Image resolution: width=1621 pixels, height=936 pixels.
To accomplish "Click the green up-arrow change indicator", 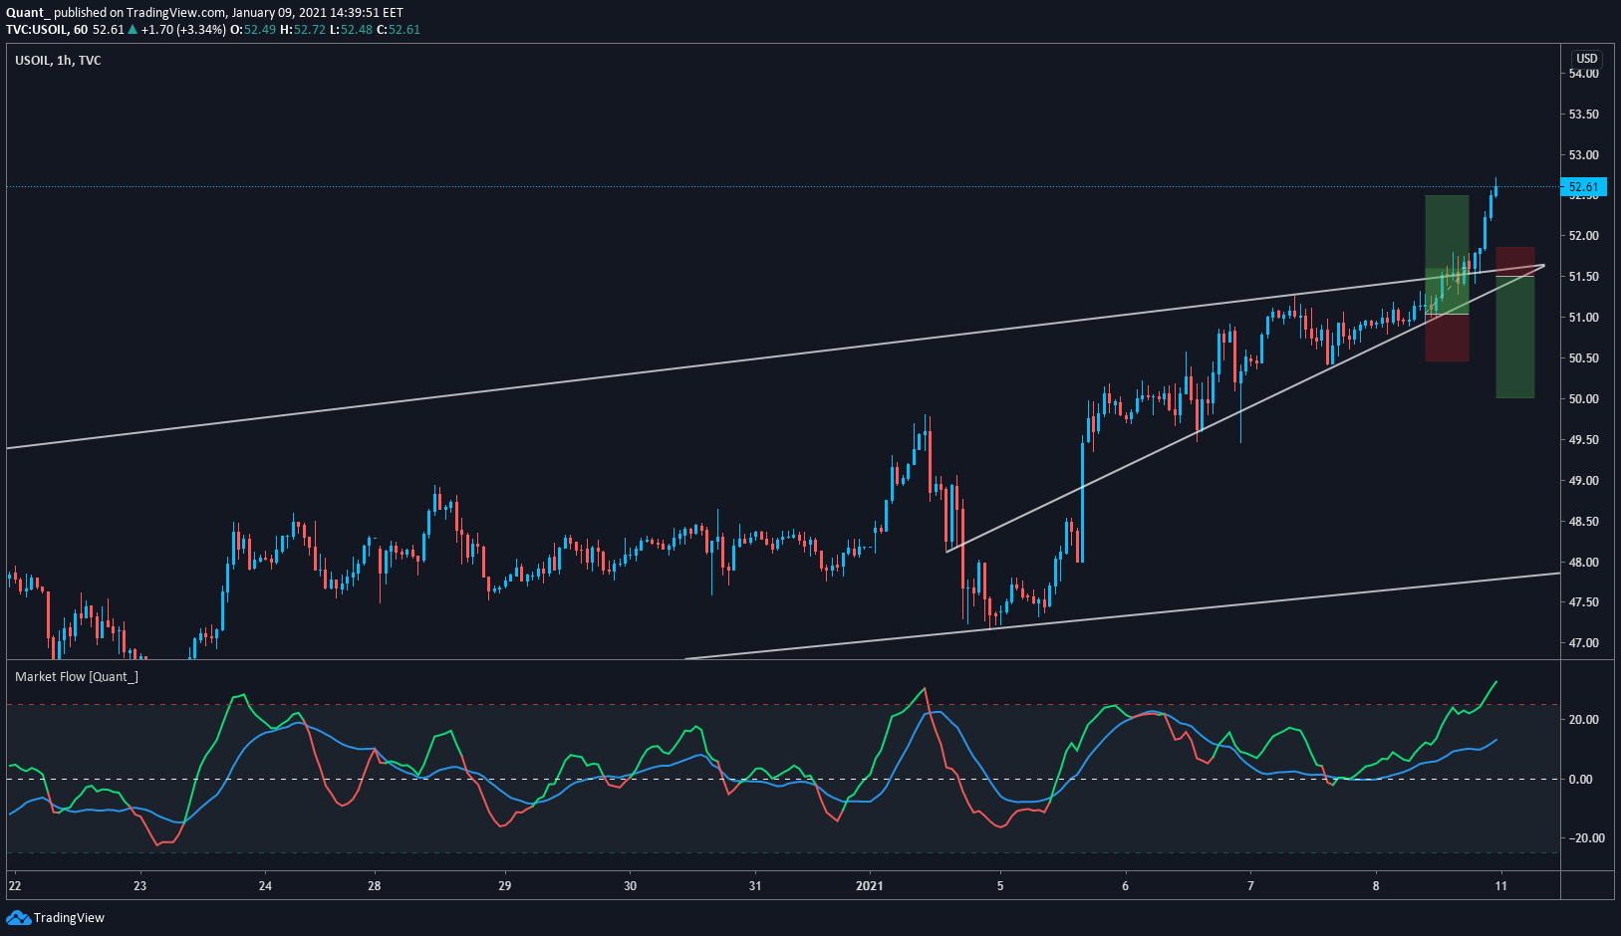I will pos(133,30).
